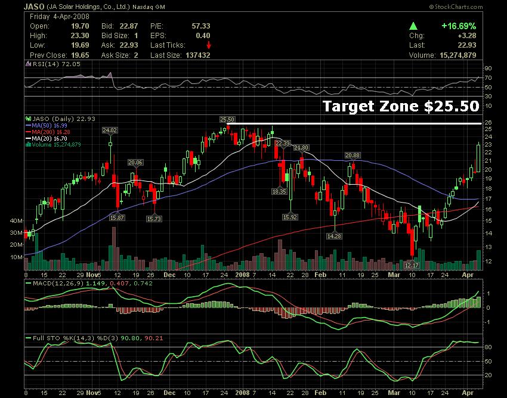Click the 24.02 high price label

pyautogui.click(x=110, y=130)
